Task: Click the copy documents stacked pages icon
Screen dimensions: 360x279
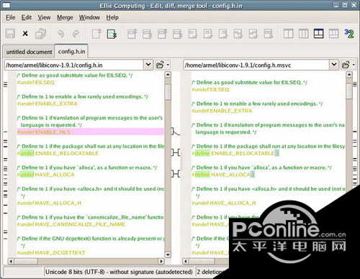Action: 40,34
